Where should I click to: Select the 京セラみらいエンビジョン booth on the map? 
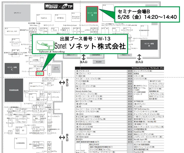76,17
